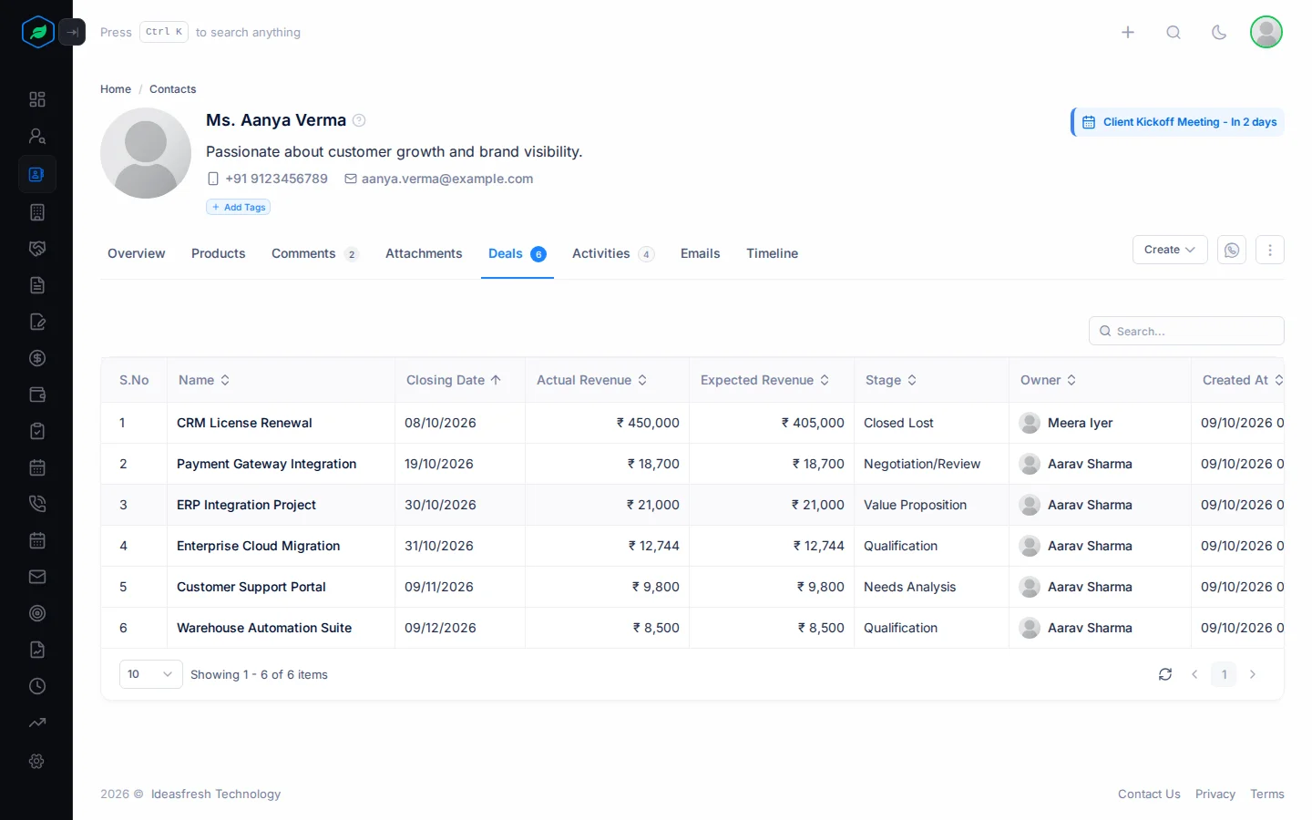1312x820 pixels.
Task: Switch to the Timeline tab
Action: 773,253
